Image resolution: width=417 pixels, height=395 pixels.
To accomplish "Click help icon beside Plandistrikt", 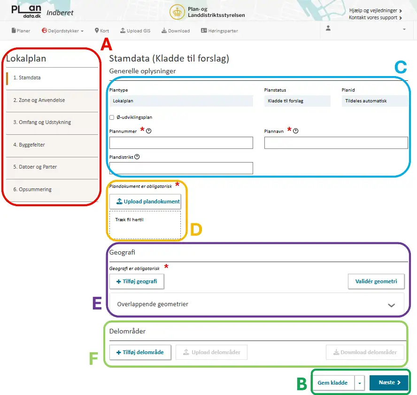I will tap(137, 157).
